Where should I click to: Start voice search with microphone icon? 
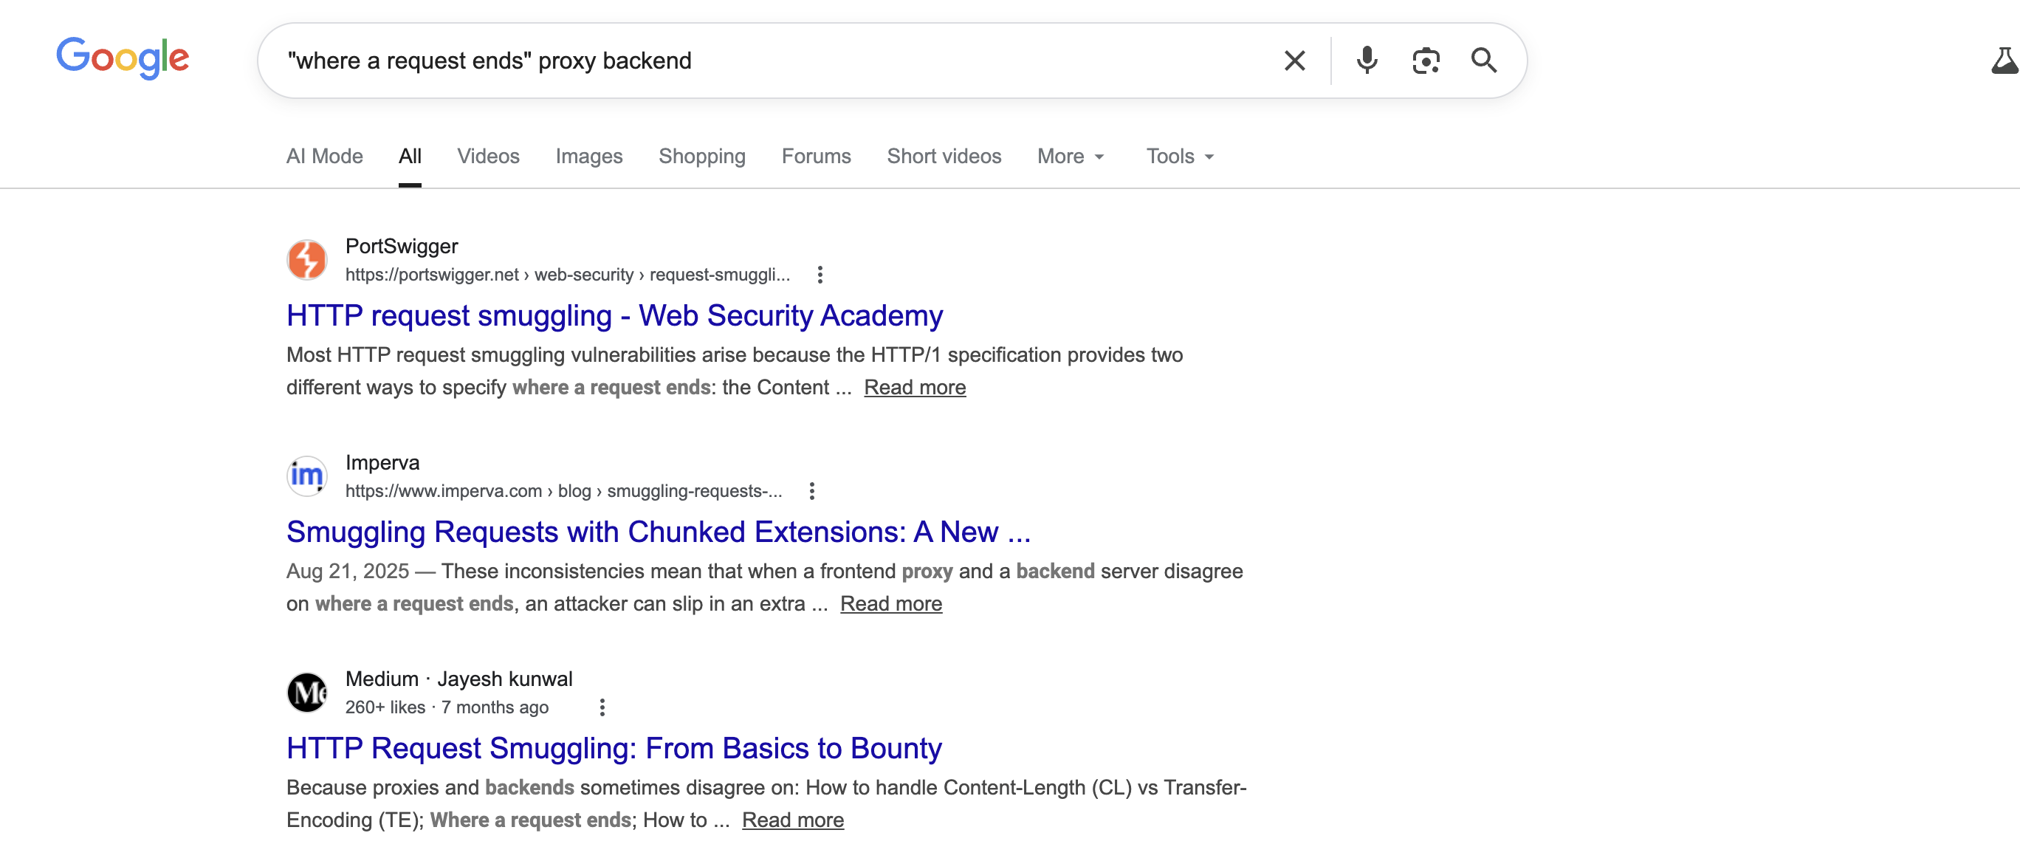[1366, 61]
